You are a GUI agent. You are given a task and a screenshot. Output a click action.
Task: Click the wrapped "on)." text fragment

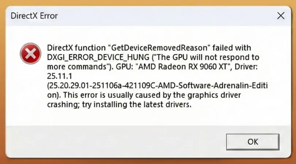54,95
